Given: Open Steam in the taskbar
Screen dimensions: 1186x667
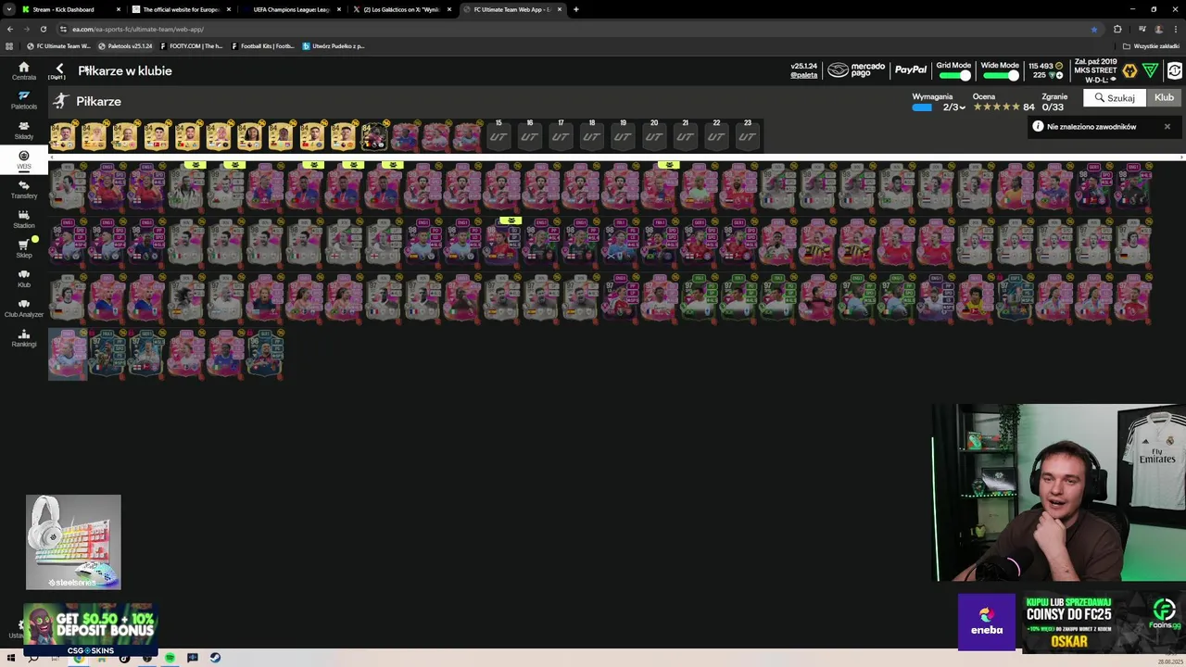Looking at the screenshot, I should 215,658.
